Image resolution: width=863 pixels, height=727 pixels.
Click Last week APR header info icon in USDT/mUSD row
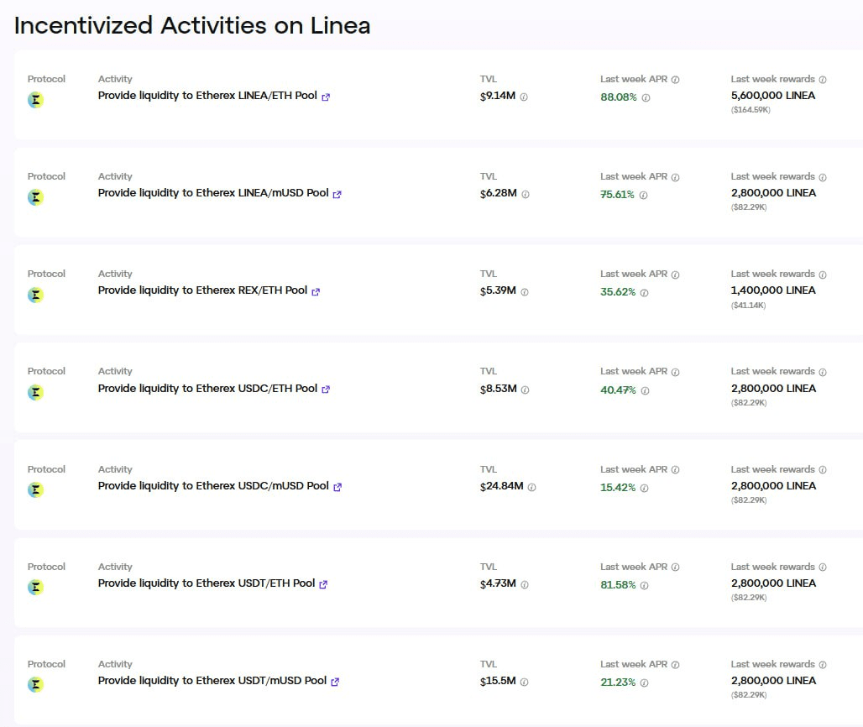pos(675,665)
